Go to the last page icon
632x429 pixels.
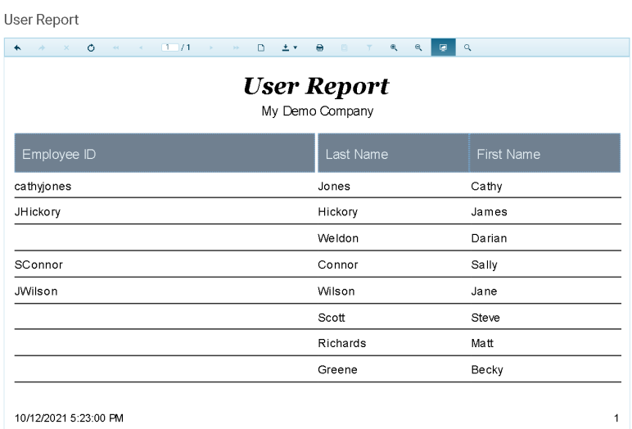237,47
